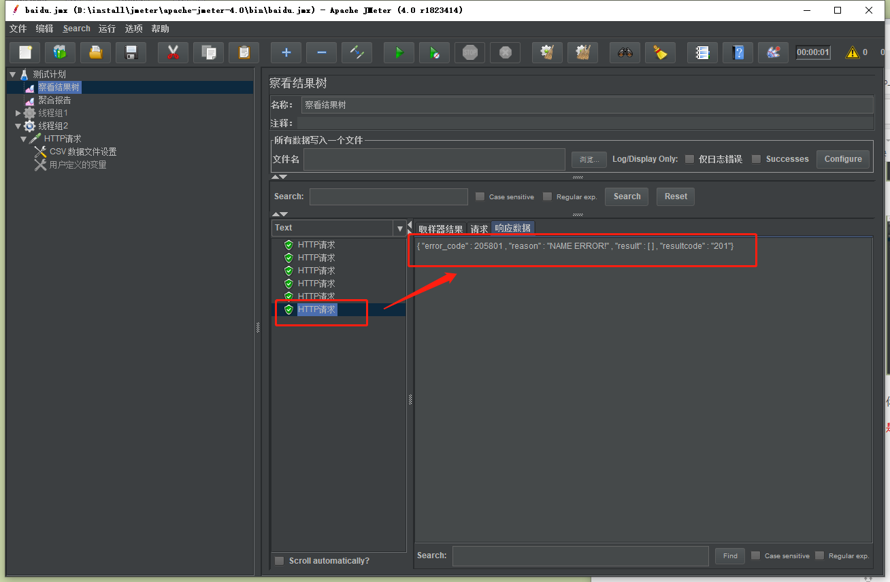Click the 00:00:01 elapsed time display
Image resolution: width=890 pixels, height=582 pixels.
[x=813, y=52]
